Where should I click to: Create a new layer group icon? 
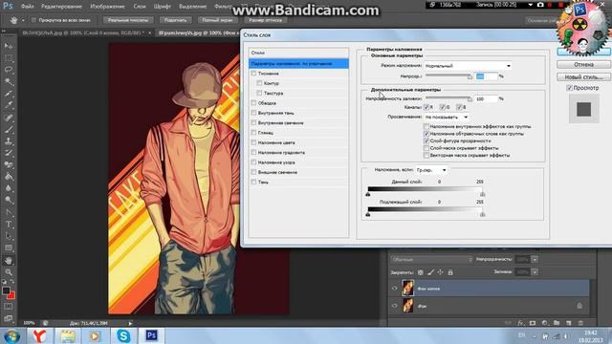[x=557, y=323]
